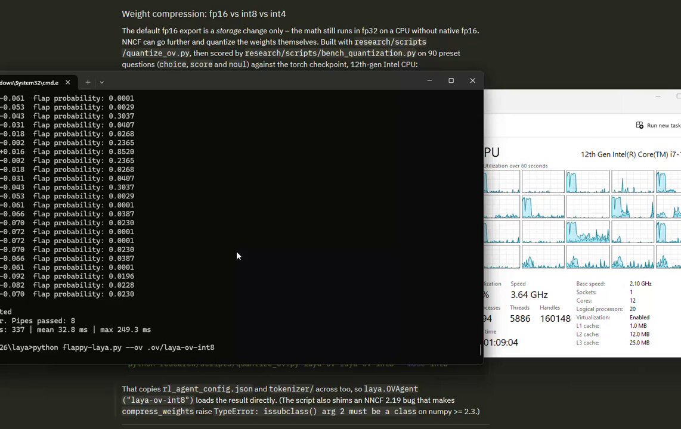This screenshot has height=429, width=681.
Task: Click the laya.OVAgent code text
Action: (x=391, y=388)
